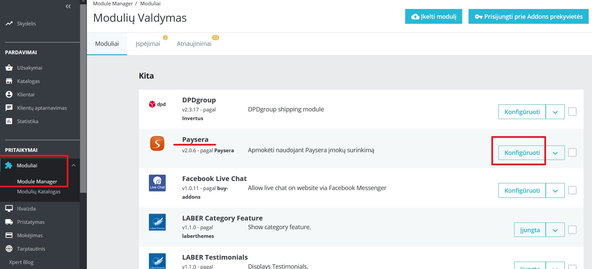Click the Tarptautinis globe icon
The image size is (592, 269).
click(9, 249)
